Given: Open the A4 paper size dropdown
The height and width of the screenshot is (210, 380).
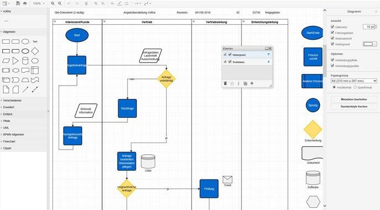Looking at the screenshot, I should point(354,81).
